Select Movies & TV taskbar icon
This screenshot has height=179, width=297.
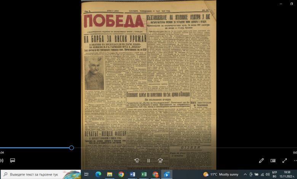coord(167,174)
